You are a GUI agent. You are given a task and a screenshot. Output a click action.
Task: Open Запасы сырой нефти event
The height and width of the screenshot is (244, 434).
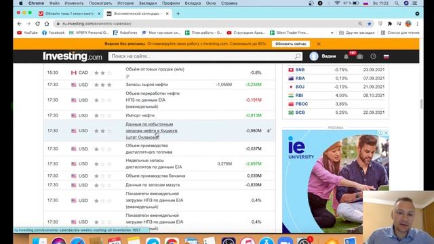146,85
